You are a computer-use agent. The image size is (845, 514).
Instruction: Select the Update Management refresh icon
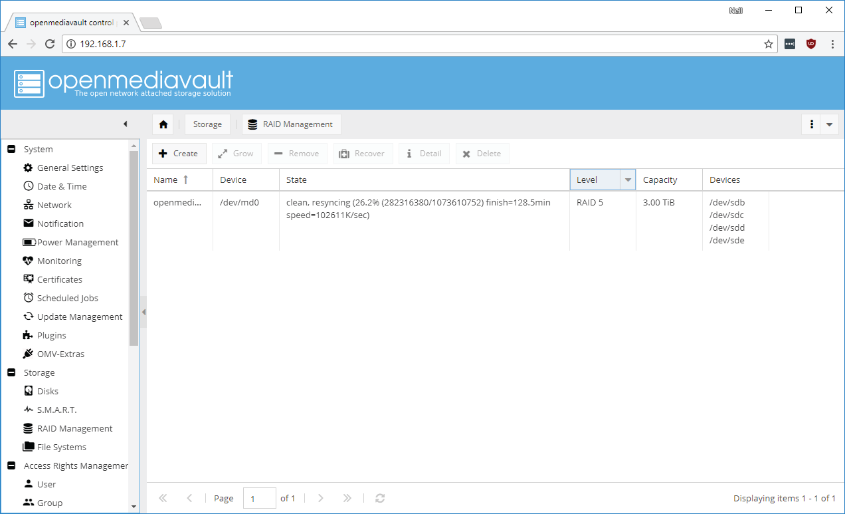pos(28,317)
